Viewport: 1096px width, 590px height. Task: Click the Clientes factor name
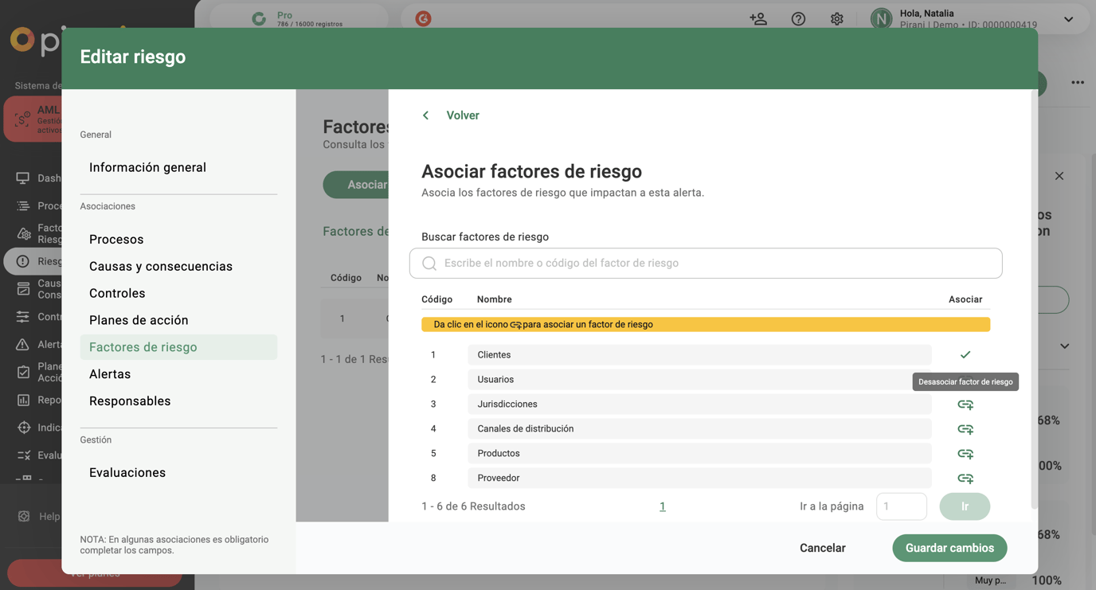coord(494,355)
